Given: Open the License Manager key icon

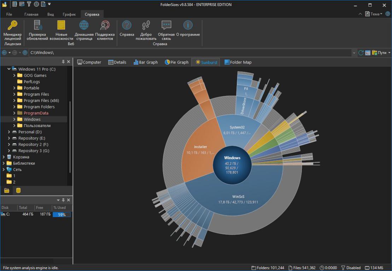Looking at the screenshot, I should tap(12, 26).
